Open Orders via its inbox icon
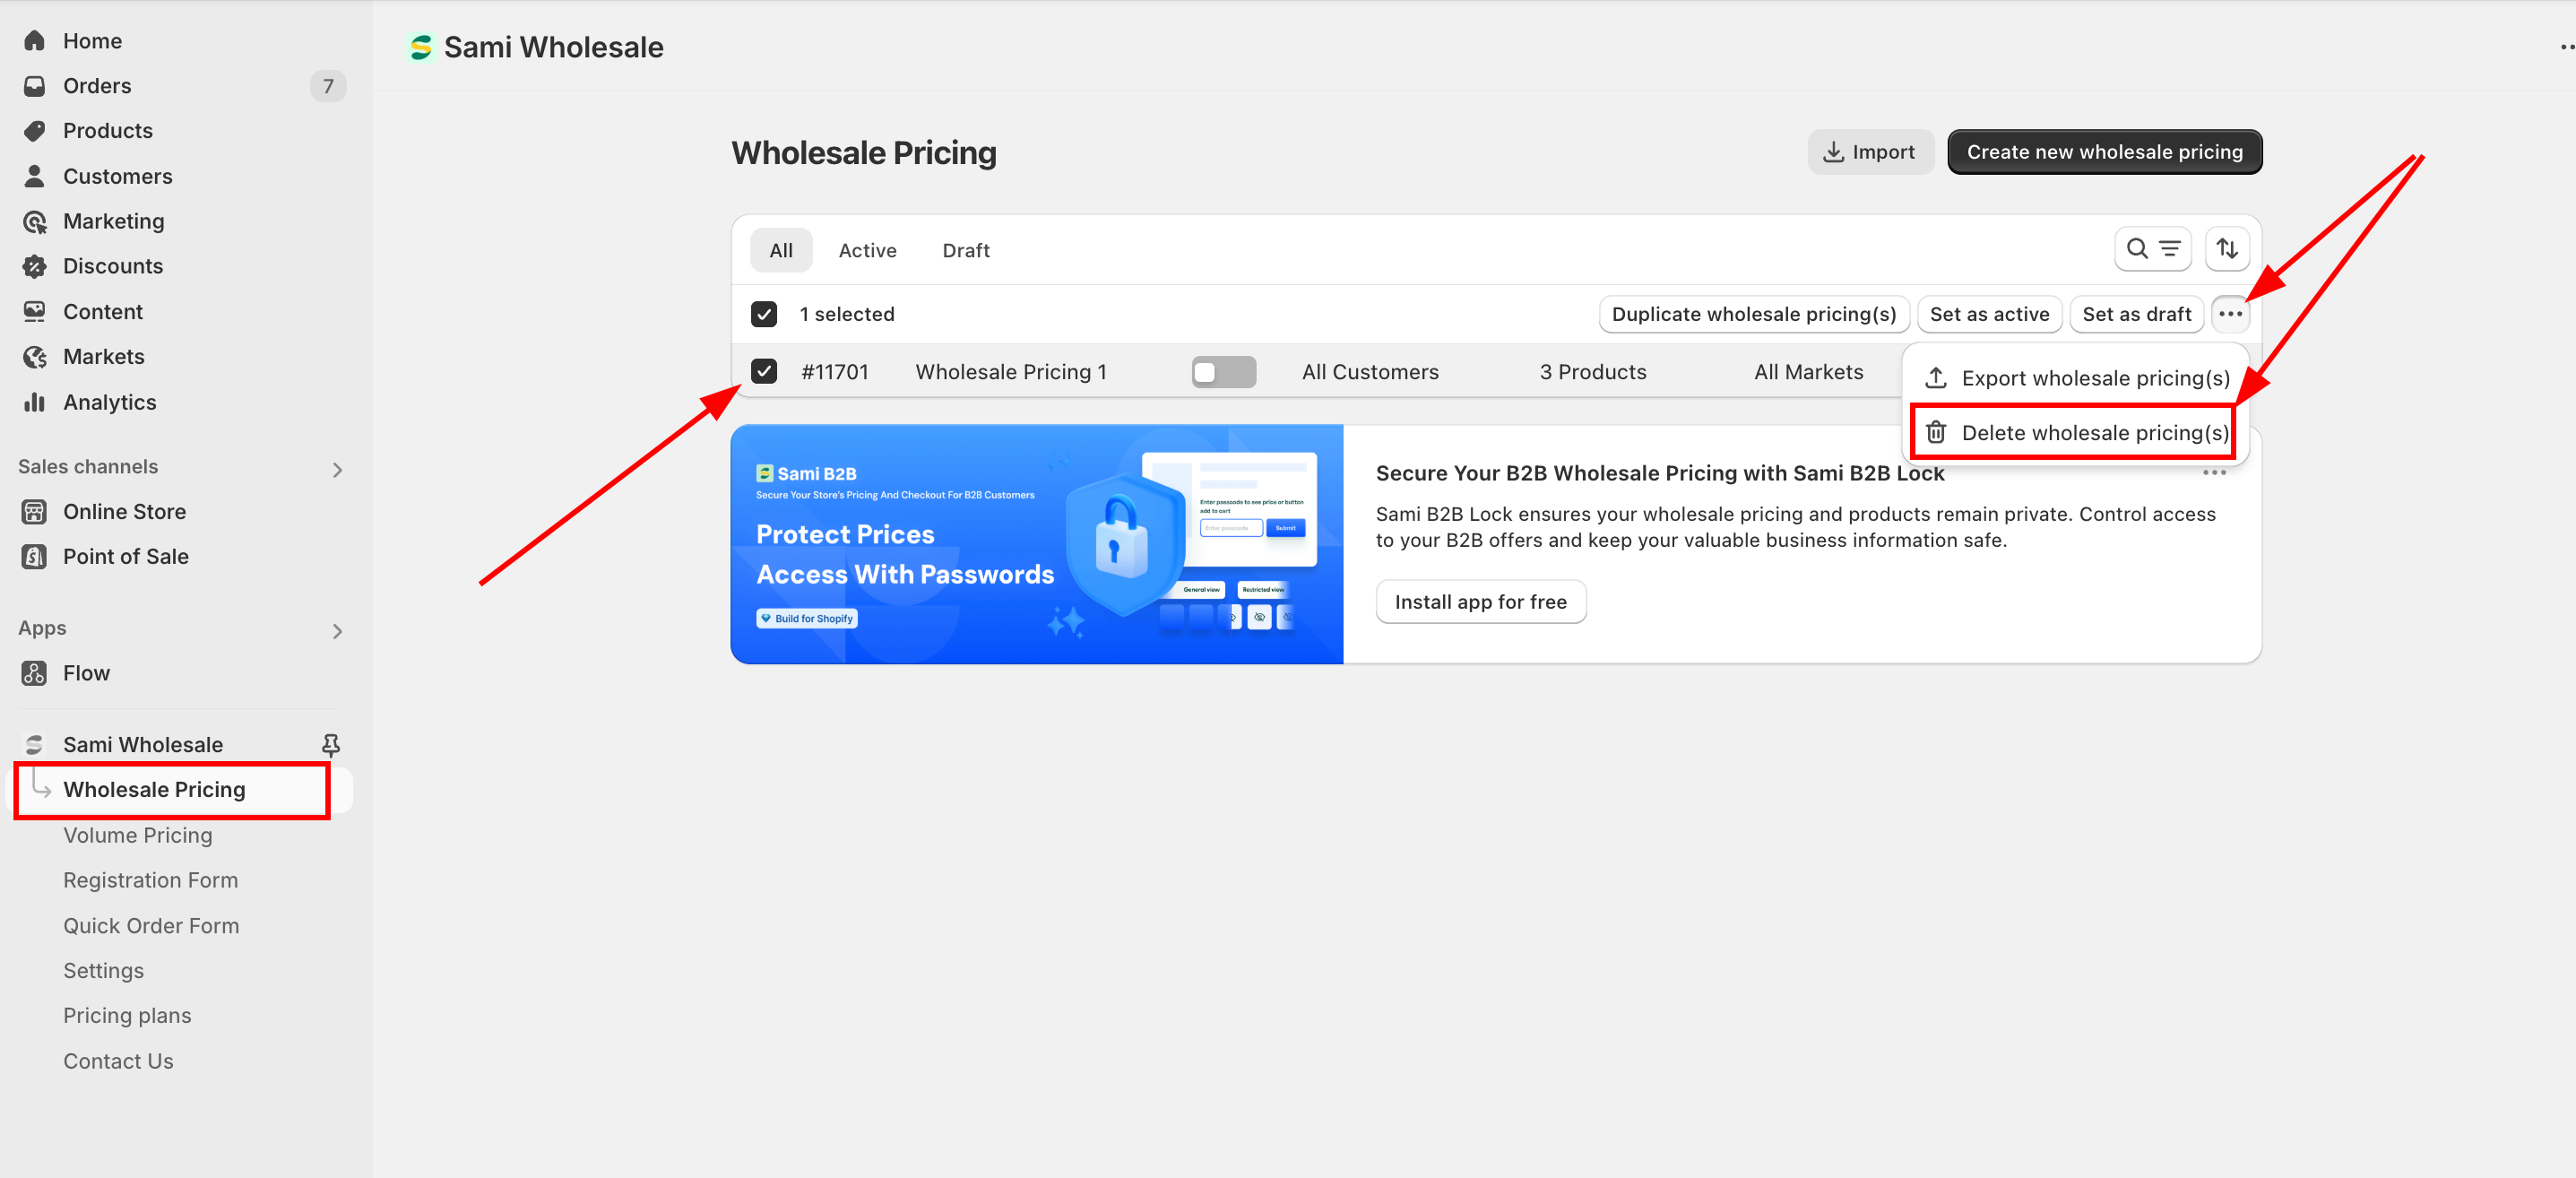The width and height of the screenshot is (2576, 1178). pos(35,86)
